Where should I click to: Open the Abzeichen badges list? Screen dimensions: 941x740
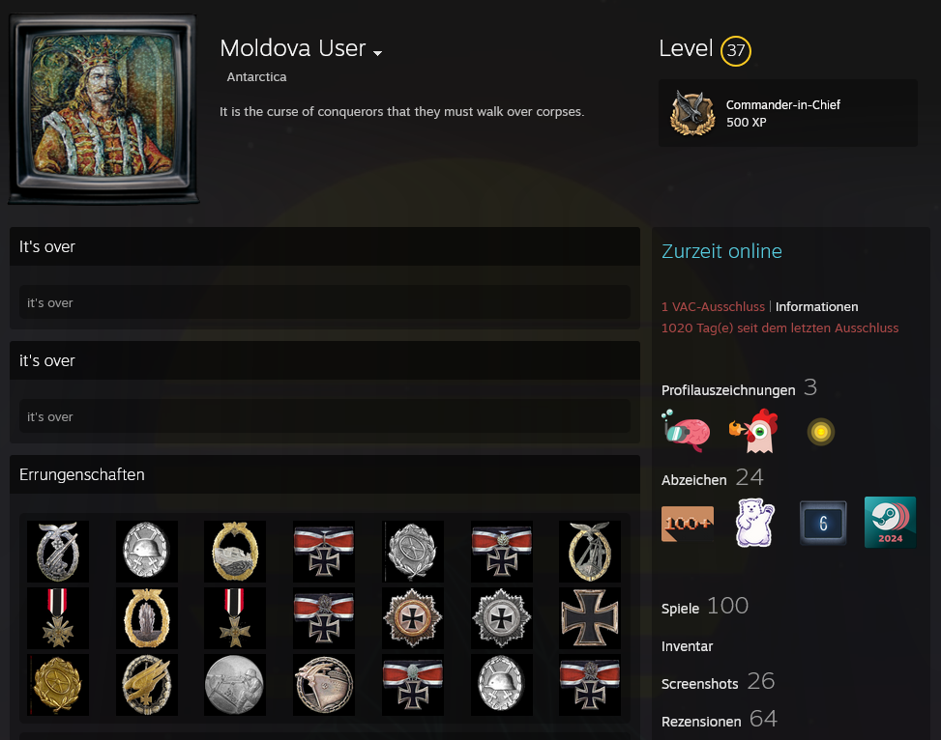(x=693, y=480)
